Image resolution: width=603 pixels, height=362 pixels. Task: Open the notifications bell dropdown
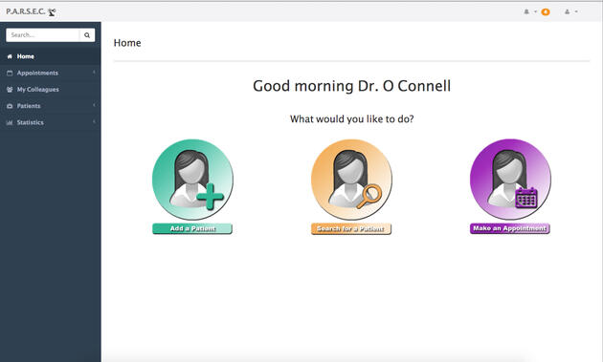click(x=530, y=11)
